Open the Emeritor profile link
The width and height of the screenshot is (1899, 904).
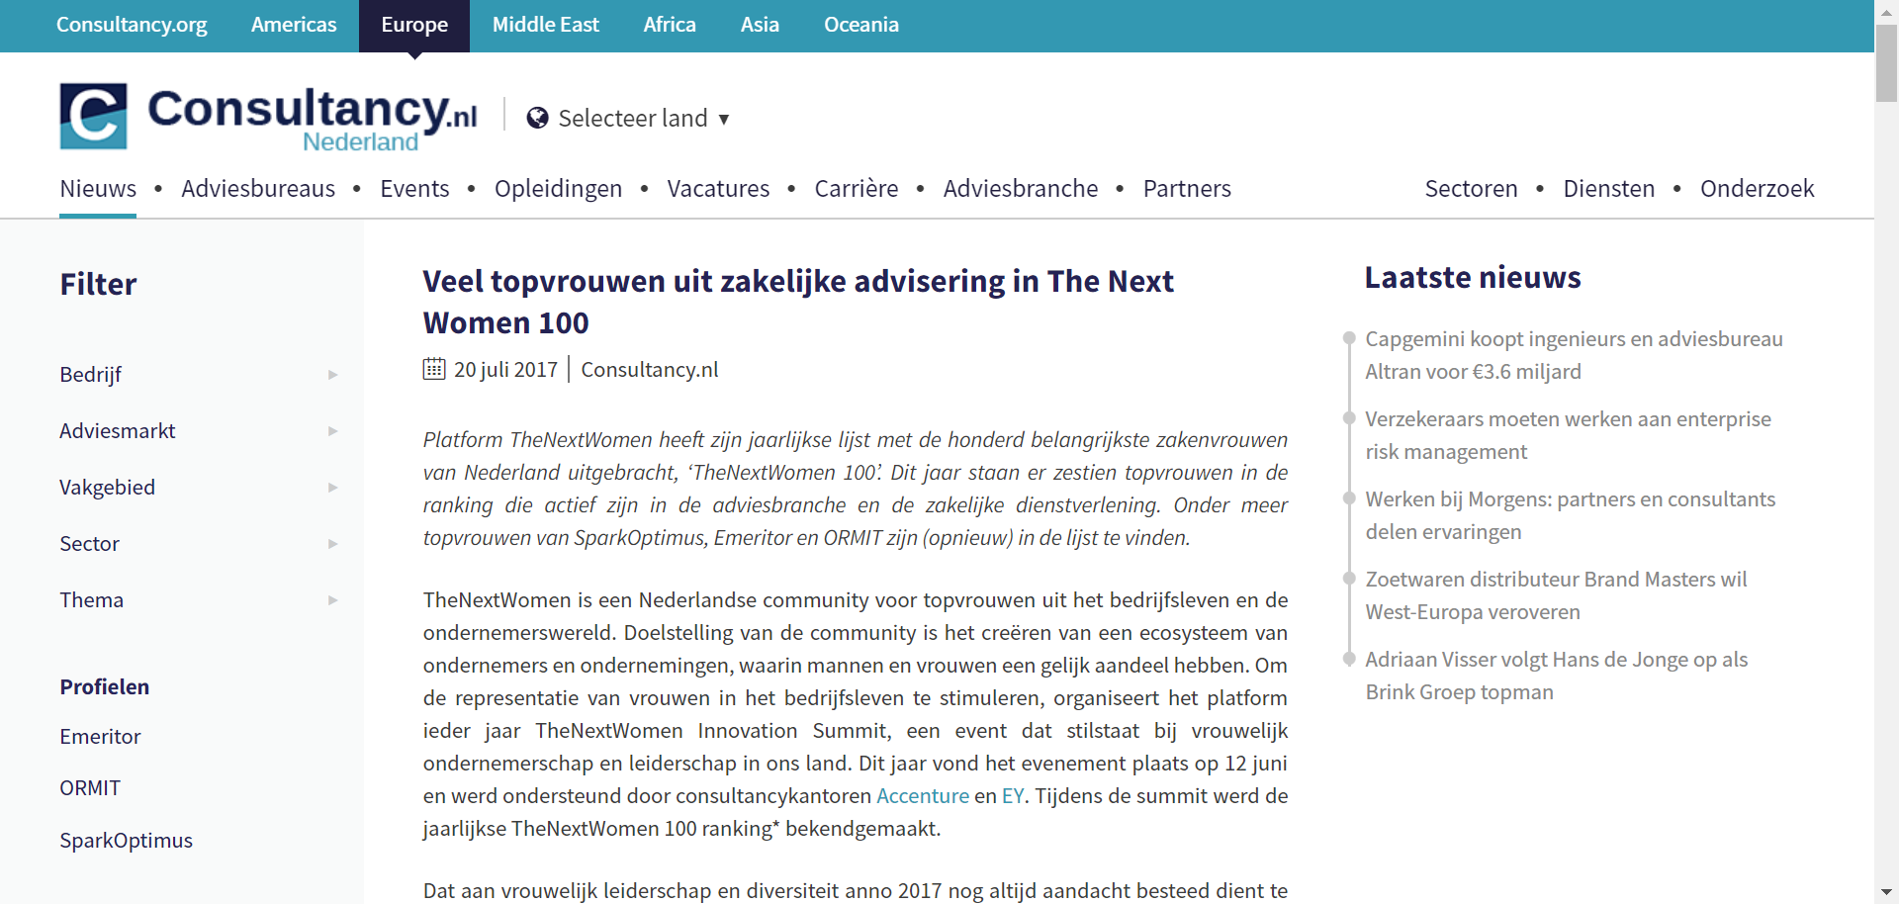[x=100, y=737]
